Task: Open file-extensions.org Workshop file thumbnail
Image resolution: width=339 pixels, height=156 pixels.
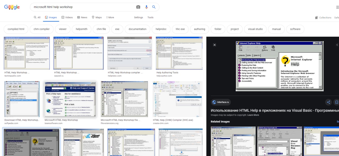Action: point(124,99)
